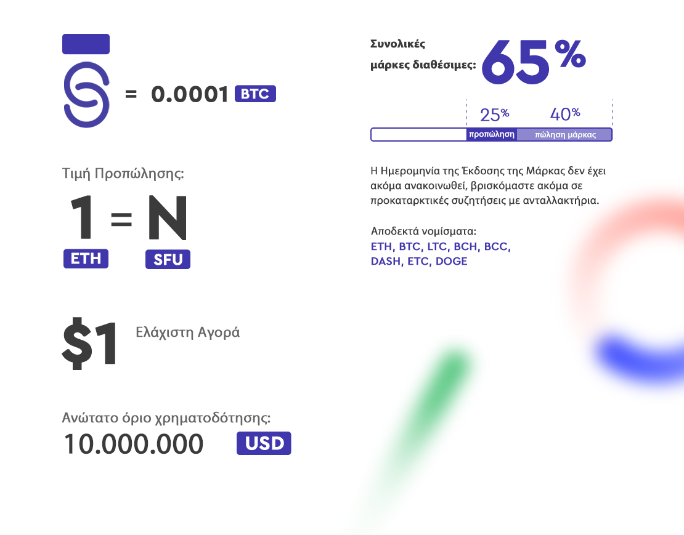The width and height of the screenshot is (684, 535).
Task: Click the purple S-shaped token logo
Action: pyautogui.click(x=86, y=95)
